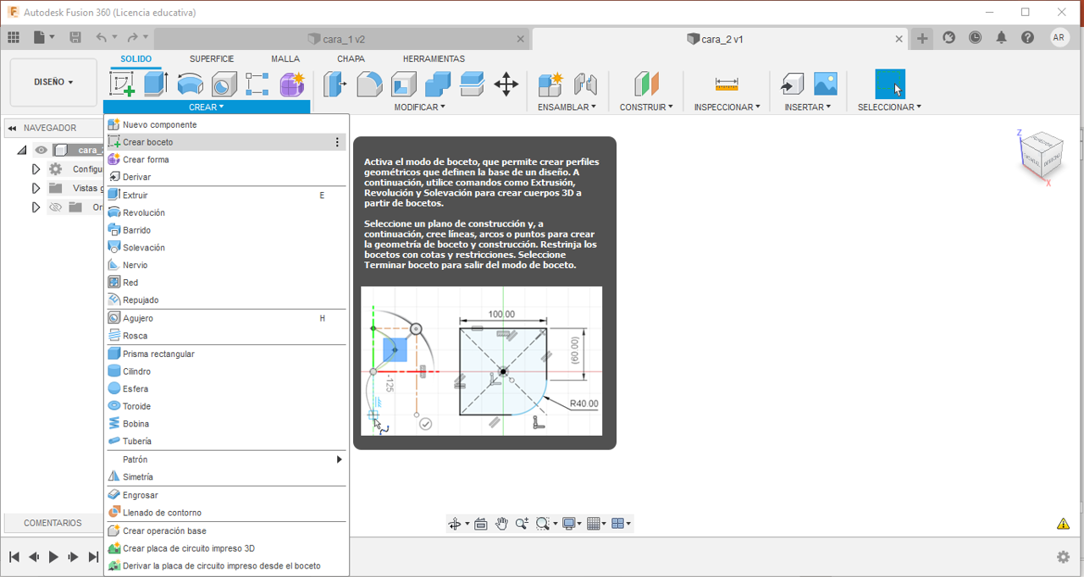1084x577 pixels.
Task: Open timeline settings gear icon
Action: tap(1063, 557)
